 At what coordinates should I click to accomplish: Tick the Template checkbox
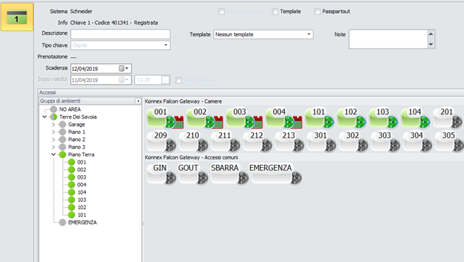[275, 12]
